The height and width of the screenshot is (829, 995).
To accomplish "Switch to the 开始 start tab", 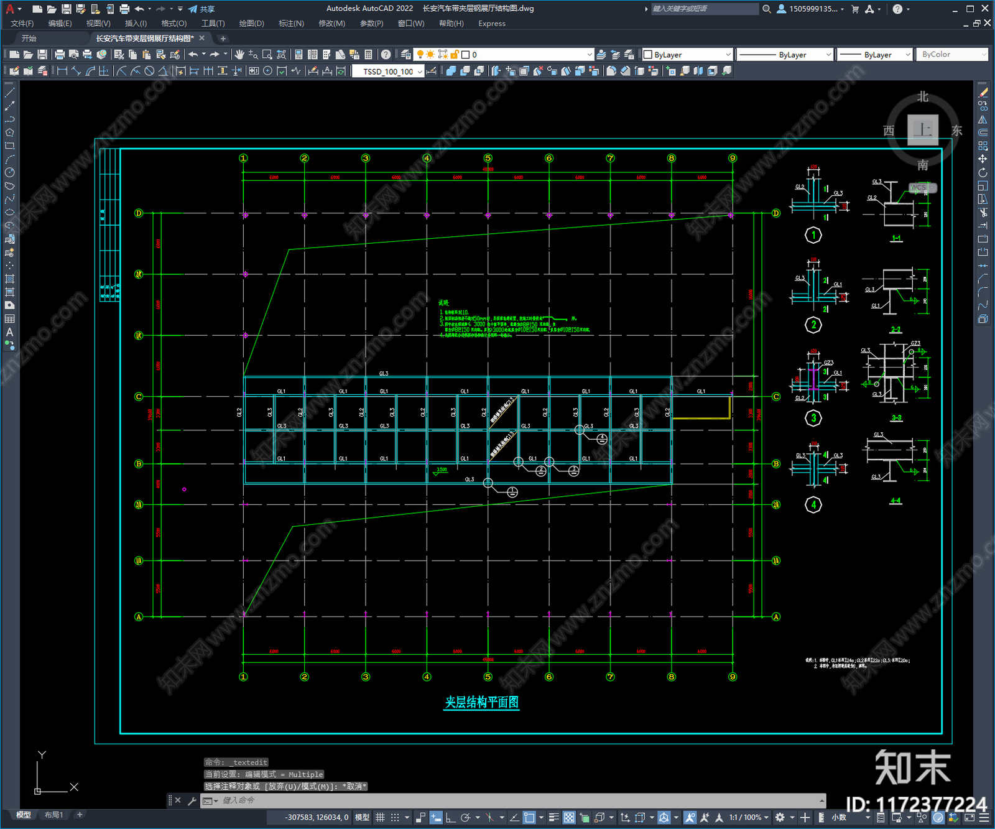I will [x=29, y=39].
